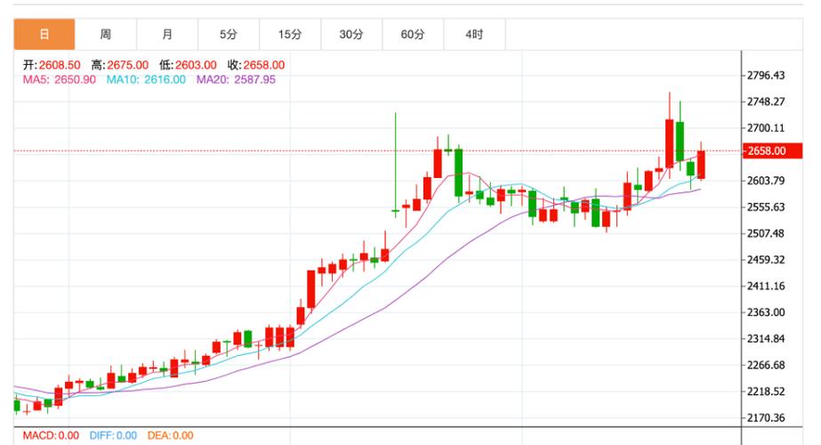Click the MA10: 2616.00 indicator label
The height and width of the screenshot is (445, 821).
point(146,79)
